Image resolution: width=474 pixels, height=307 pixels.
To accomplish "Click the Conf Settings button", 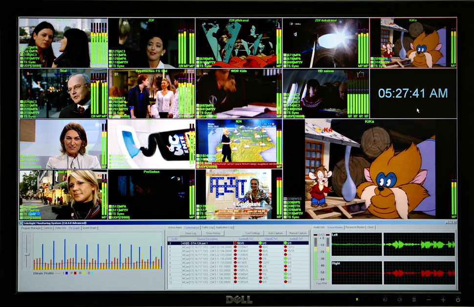I will coord(252,233).
